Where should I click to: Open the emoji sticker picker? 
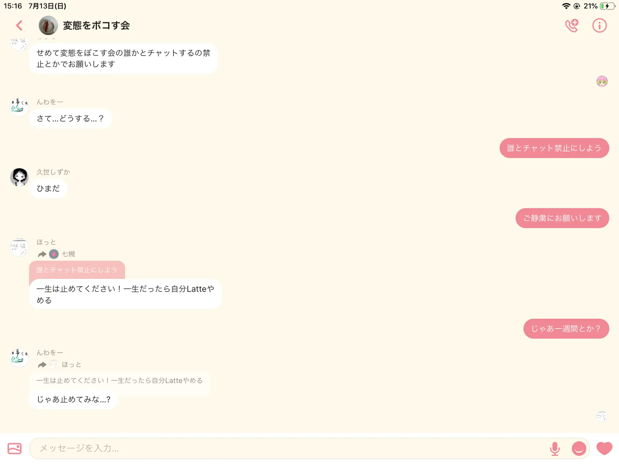click(579, 449)
